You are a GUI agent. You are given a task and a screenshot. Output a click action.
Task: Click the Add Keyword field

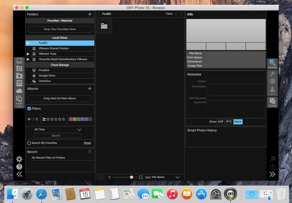tap(235, 98)
